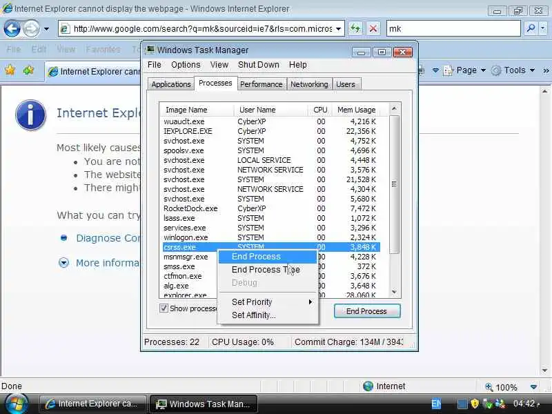The image size is (552, 414).
Task: Expand the Page menu dropdown arrow
Action: click(x=484, y=70)
